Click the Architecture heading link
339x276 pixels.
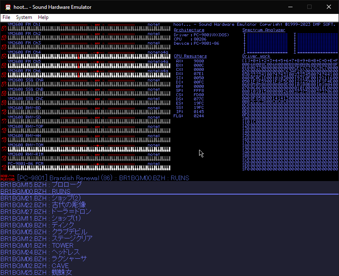point(189,30)
